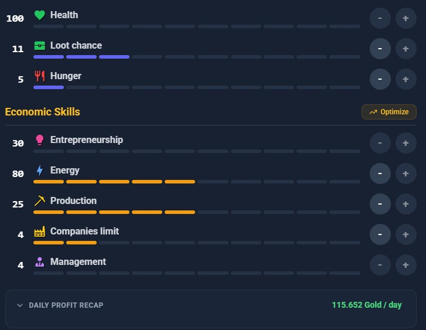Click the 115.652 Gold per day value
This screenshot has width=426, height=330.
pos(367,305)
